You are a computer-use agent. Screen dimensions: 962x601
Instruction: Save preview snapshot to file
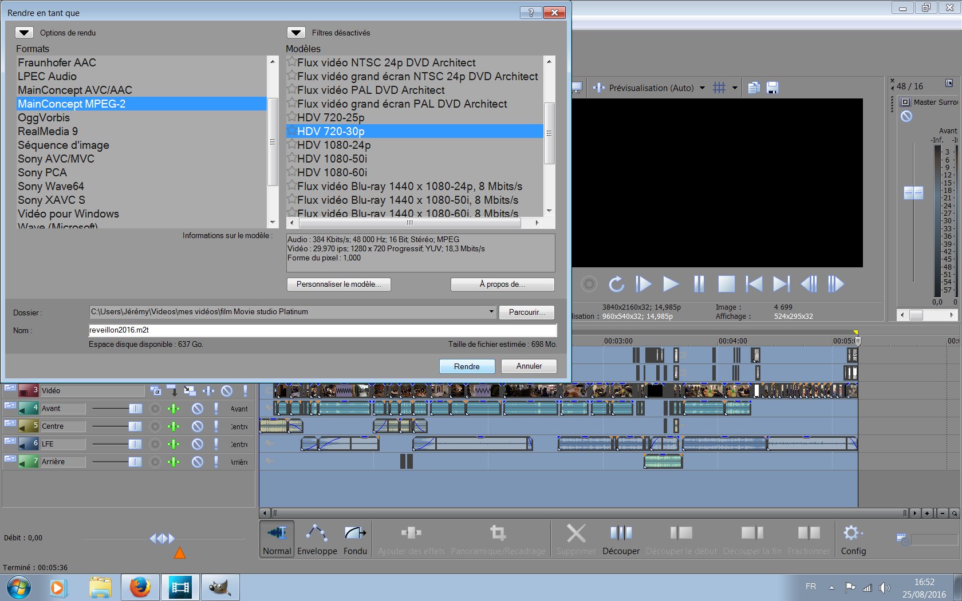click(x=772, y=88)
